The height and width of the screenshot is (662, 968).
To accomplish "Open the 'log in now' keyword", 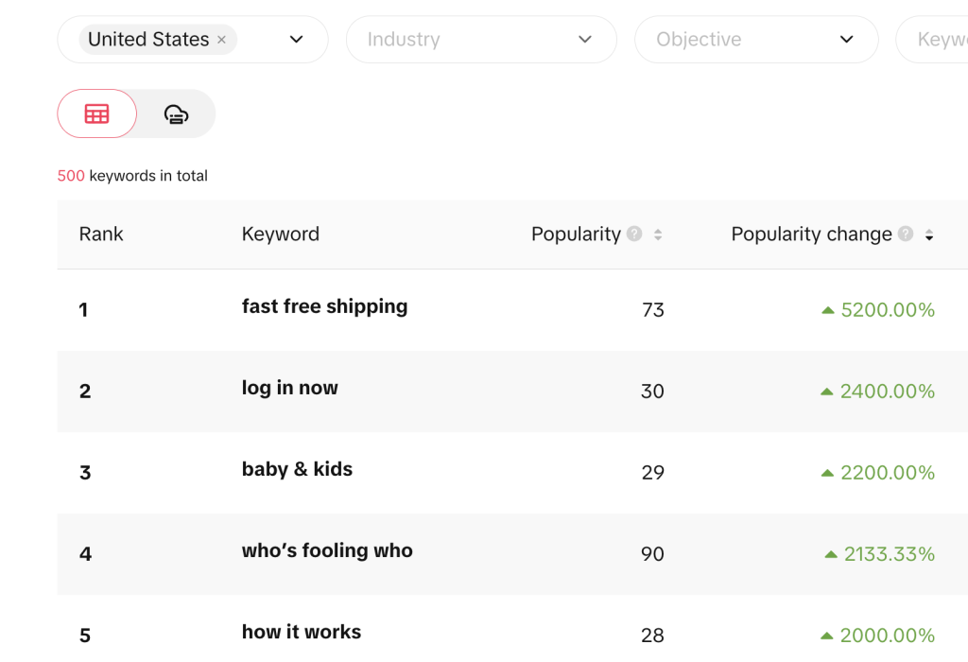I will tap(289, 388).
